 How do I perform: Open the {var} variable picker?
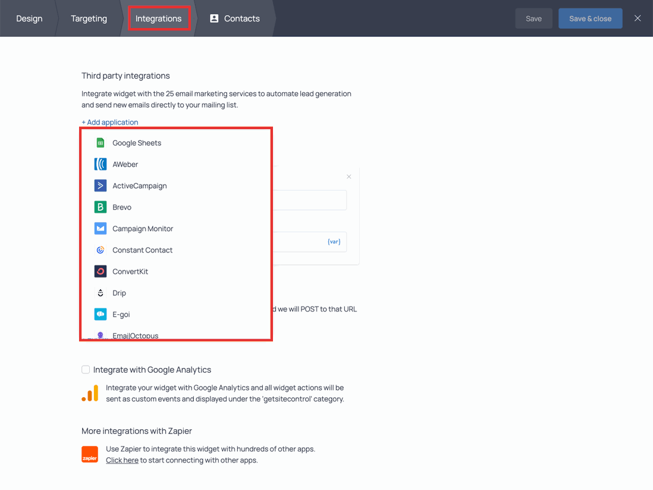click(x=334, y=242)
